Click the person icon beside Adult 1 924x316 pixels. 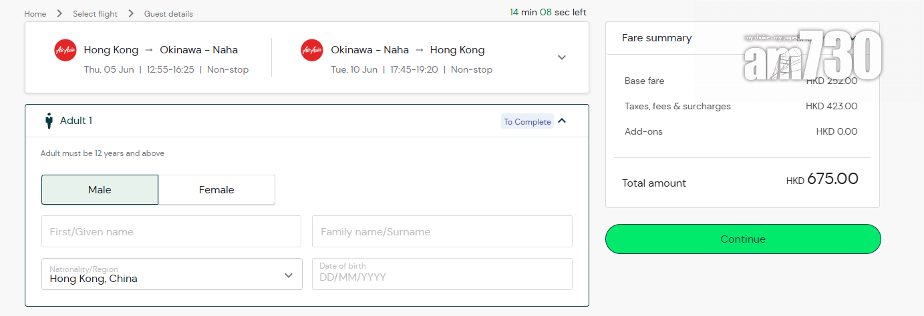click(x=49, y=121)
